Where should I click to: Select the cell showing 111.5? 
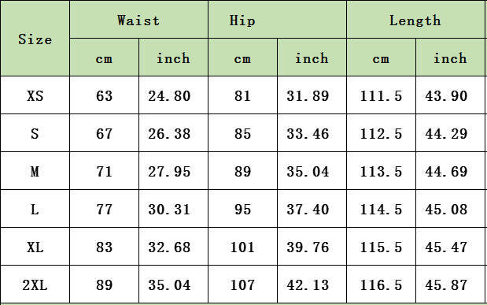pos(381,95)
